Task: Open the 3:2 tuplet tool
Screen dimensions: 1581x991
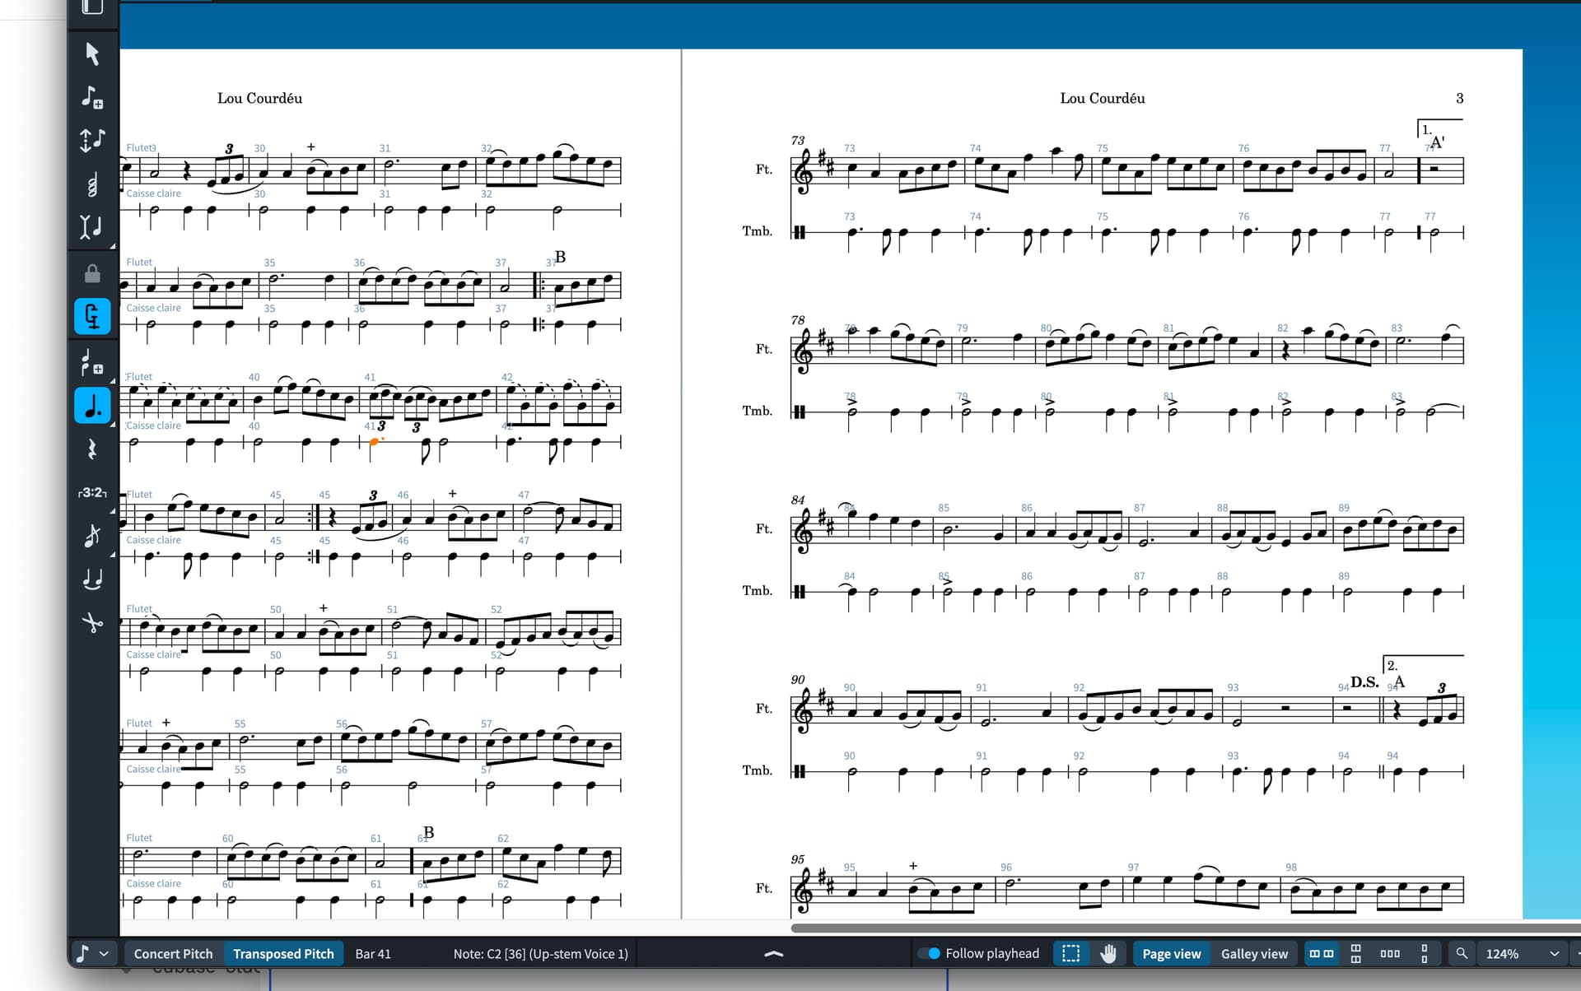Action: click(92, 492)
